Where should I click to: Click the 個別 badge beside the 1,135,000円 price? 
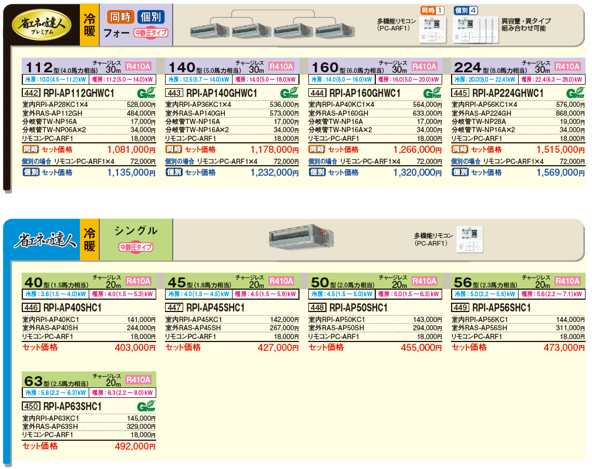[31, 172]
